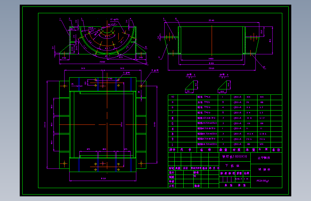Select item number 5 in the parts list

point(172,123)
